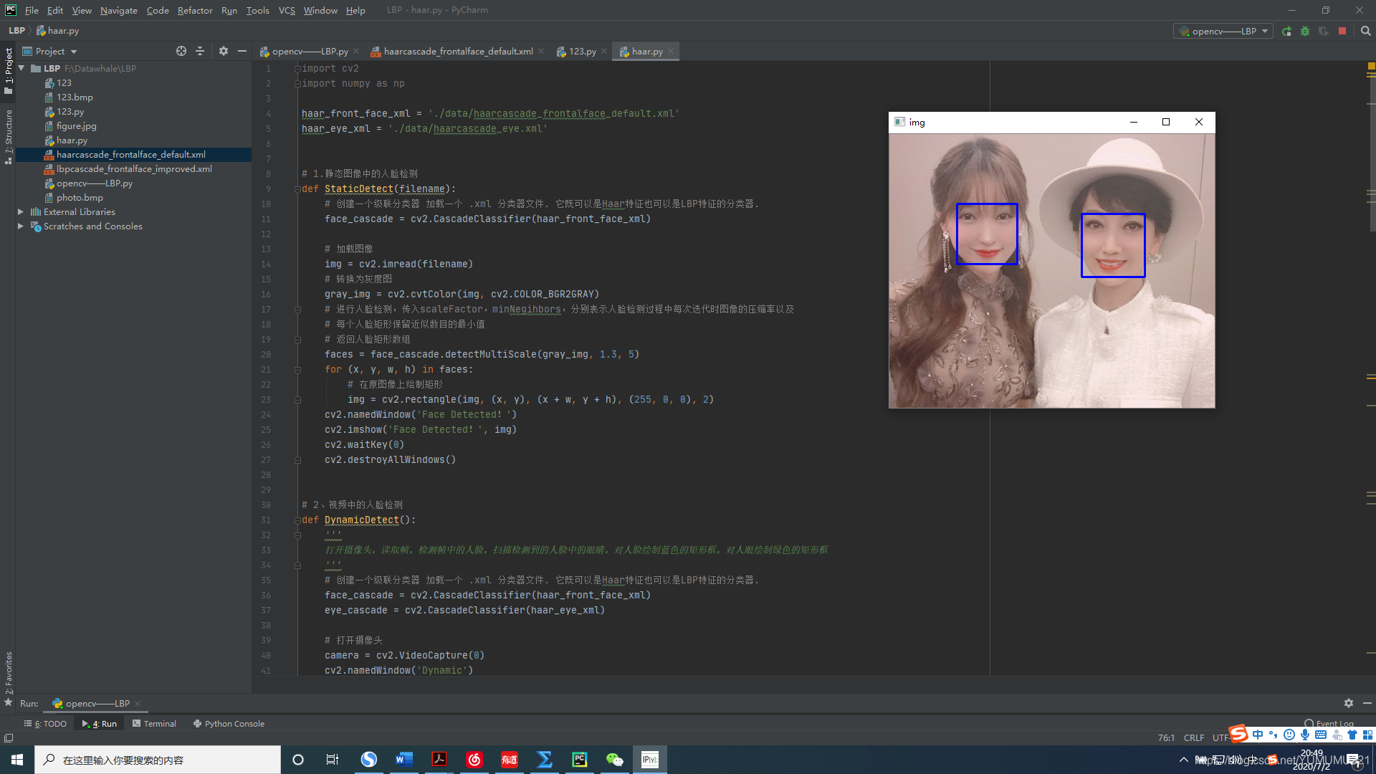Collapse all in Project panel
This screenshot has height=774, width=1376.
coord(200,51)
